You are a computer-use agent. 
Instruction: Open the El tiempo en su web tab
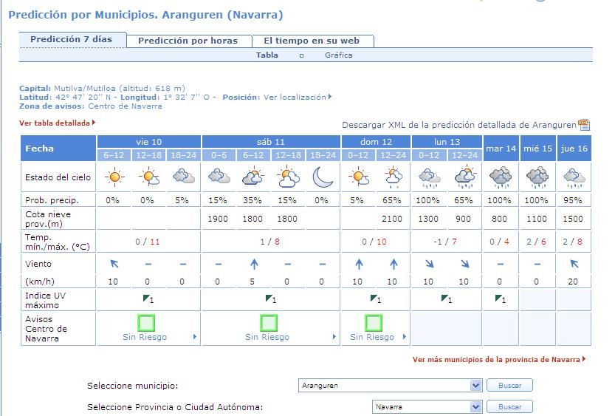coord(312,41)
